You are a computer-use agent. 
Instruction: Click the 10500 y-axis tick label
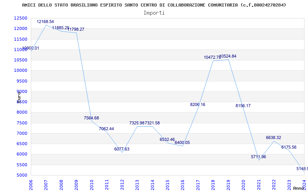click(20, 60)
